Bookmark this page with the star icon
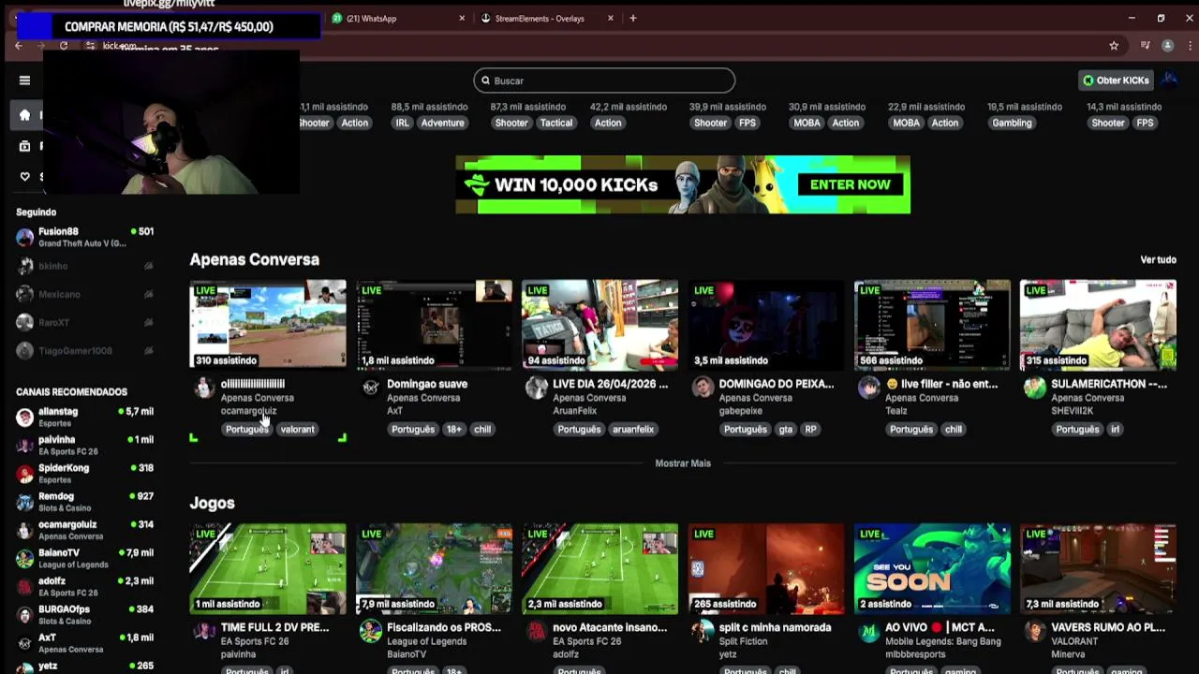The image size is (1199, 674). tap(1114, 45)
